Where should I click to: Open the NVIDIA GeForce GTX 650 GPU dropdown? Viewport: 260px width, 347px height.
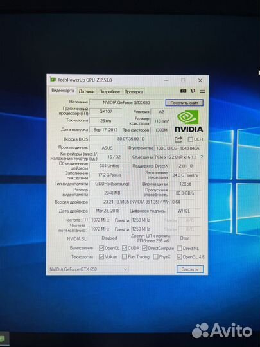(x=89, y=269)
